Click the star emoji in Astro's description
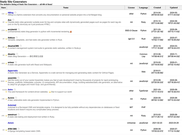The width and height of the screenshot is (182, 135). point(50,92)
